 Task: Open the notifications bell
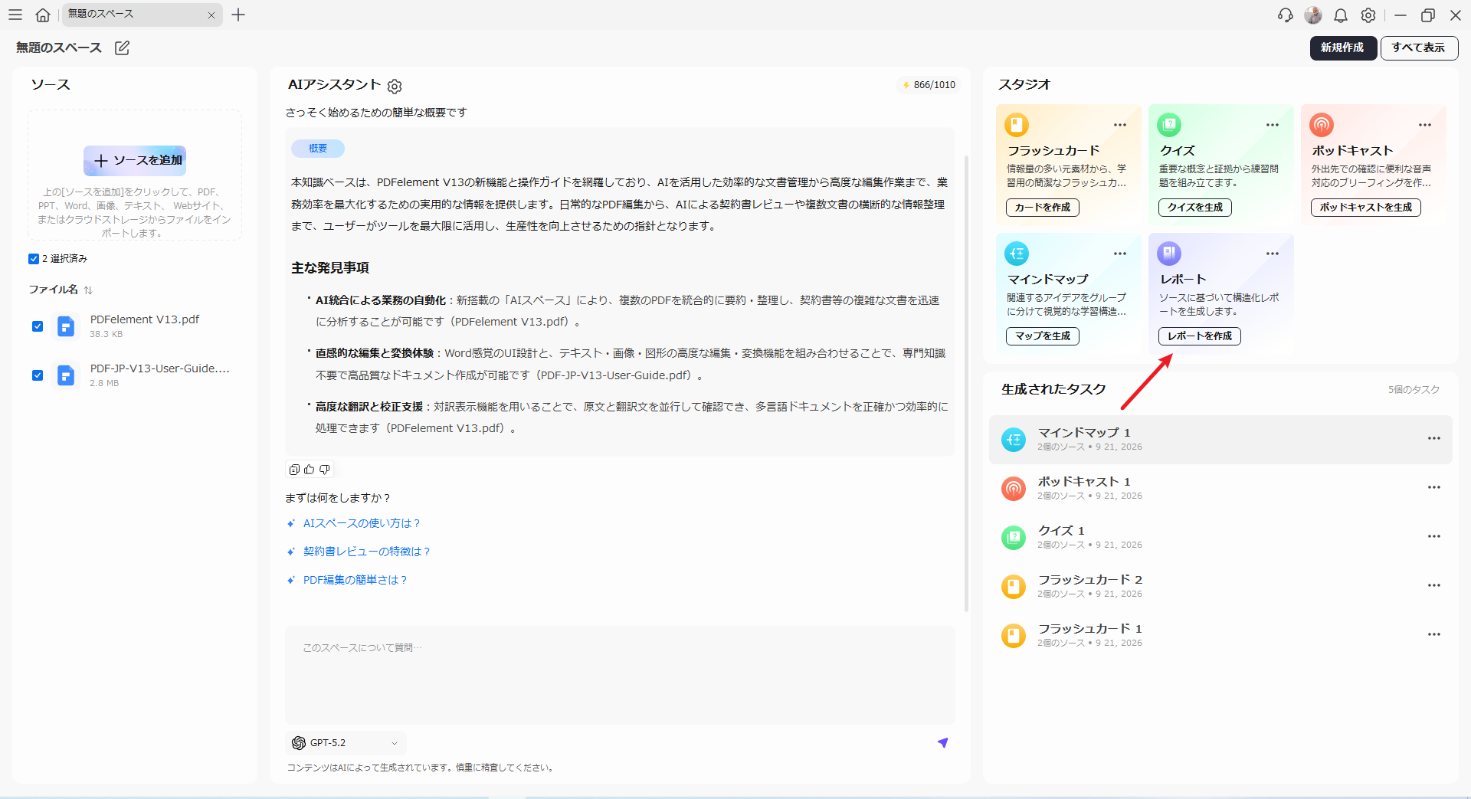point(1341,15)
